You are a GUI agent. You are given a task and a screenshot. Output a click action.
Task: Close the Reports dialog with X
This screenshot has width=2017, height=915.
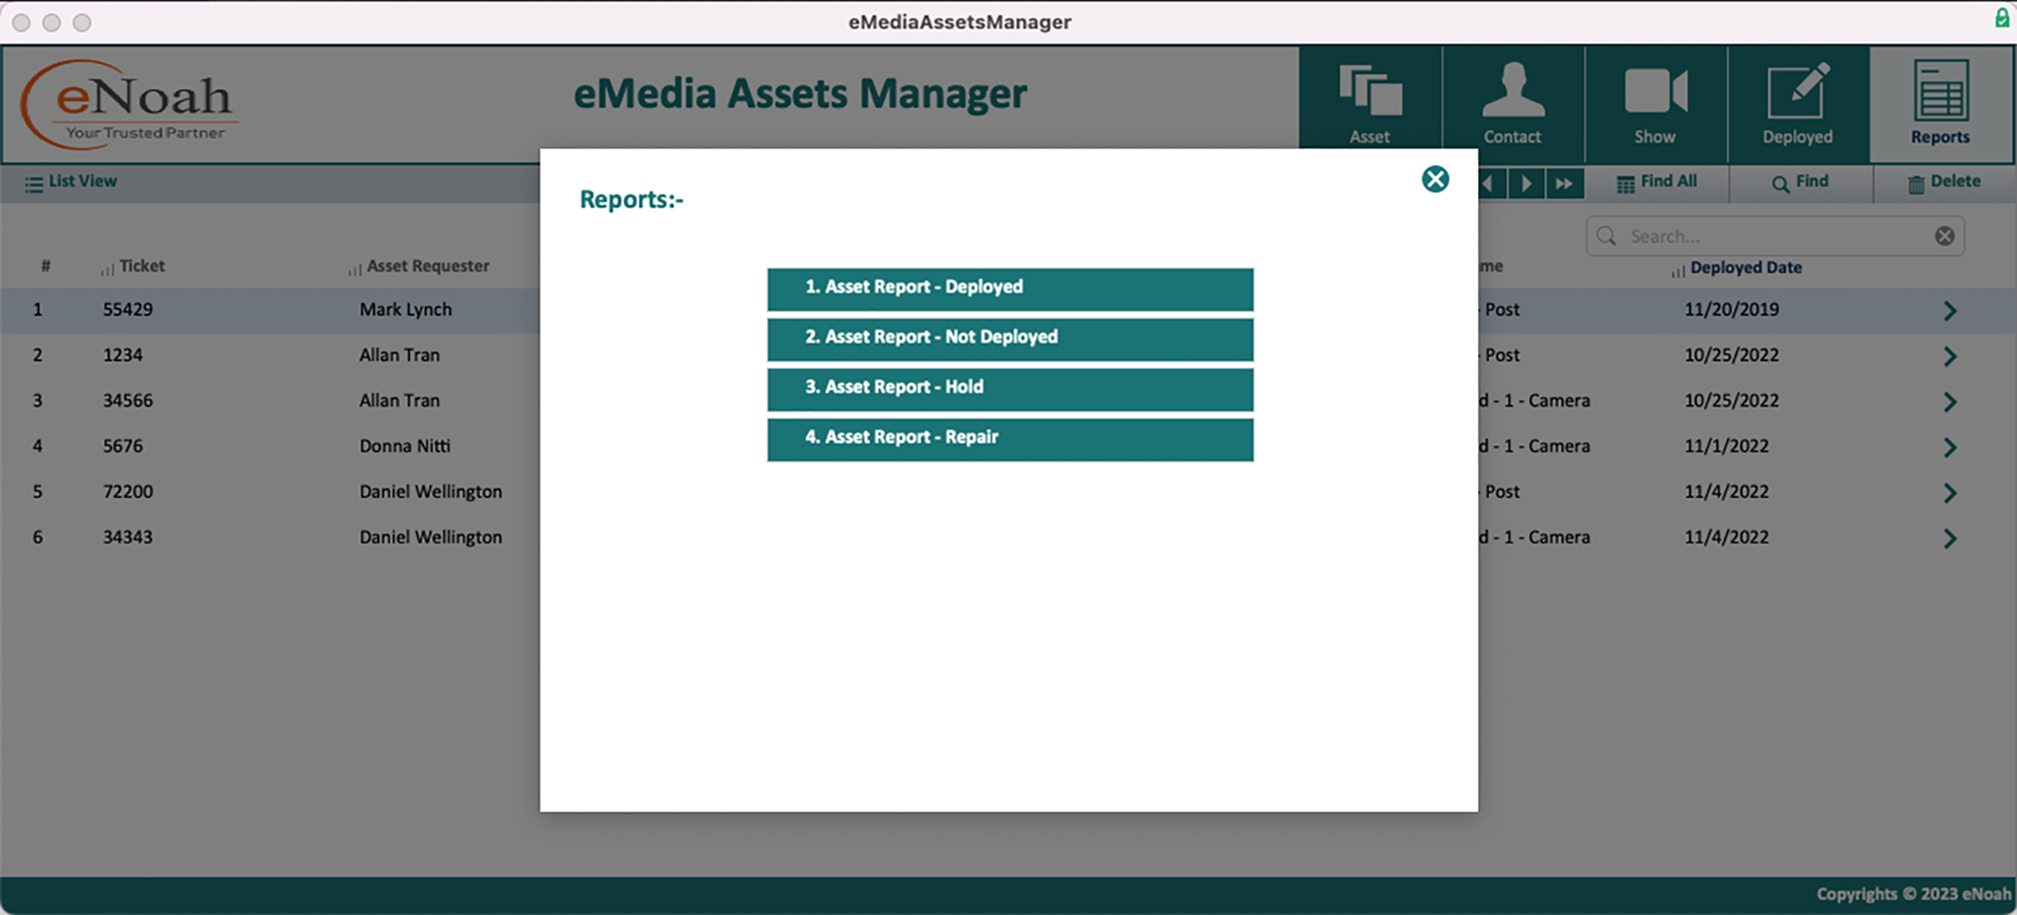tap(1435, 179)
